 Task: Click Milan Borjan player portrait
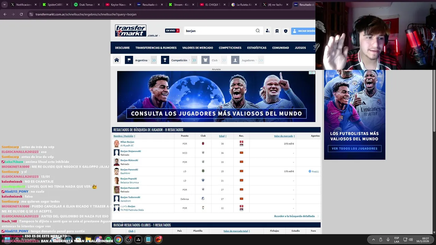[x=116, y=144]
